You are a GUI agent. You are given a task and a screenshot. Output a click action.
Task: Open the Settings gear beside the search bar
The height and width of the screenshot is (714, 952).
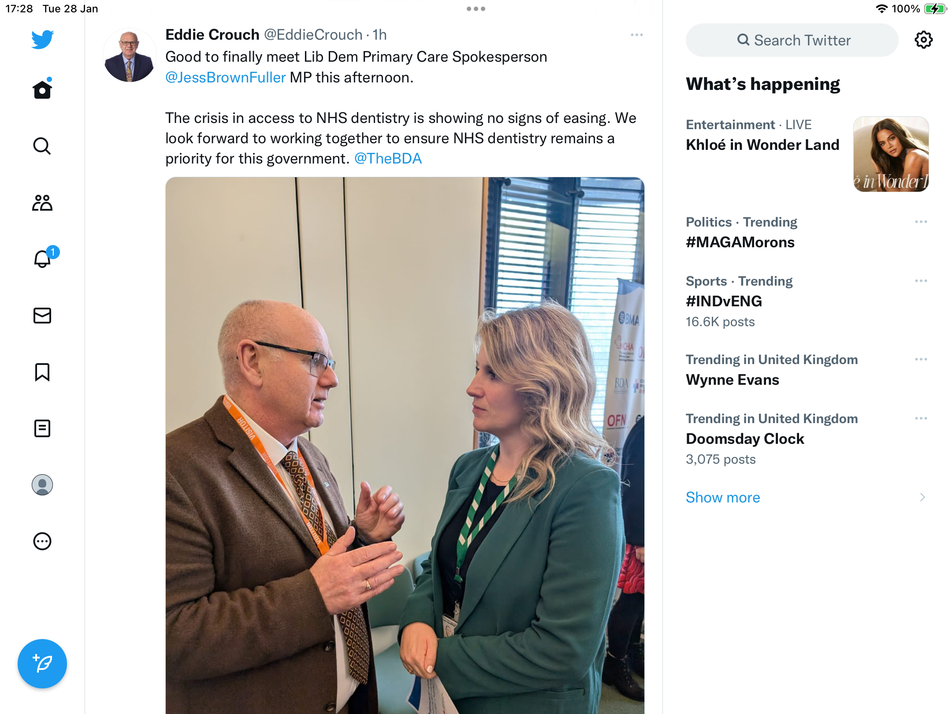click(x=924, y=40)
